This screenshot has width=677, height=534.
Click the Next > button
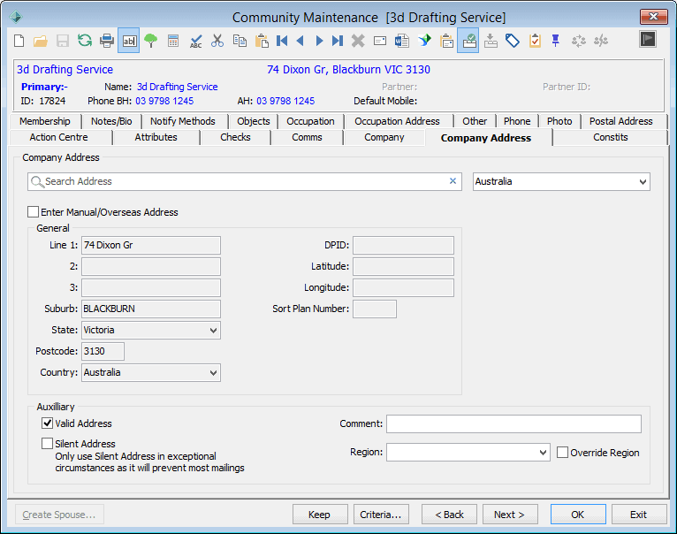click(510, 515)
